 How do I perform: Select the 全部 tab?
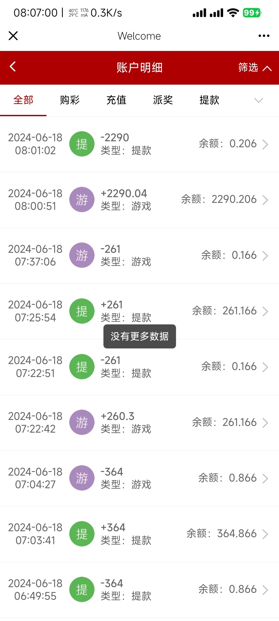[23, 100]
